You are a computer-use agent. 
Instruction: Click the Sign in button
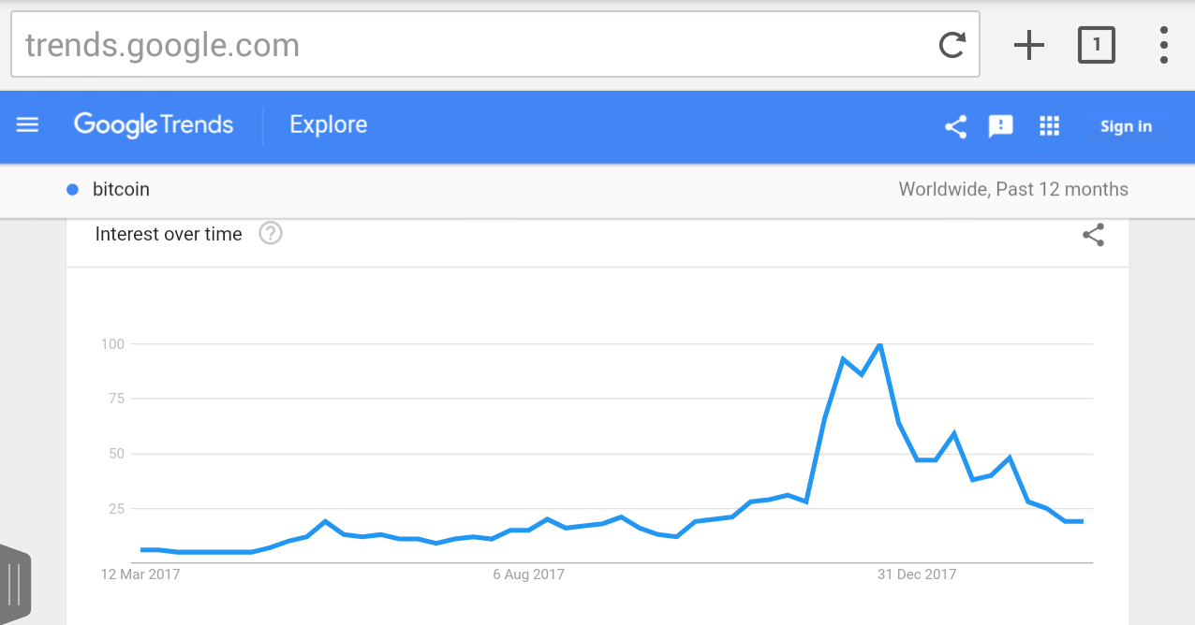coord(1126,126)
